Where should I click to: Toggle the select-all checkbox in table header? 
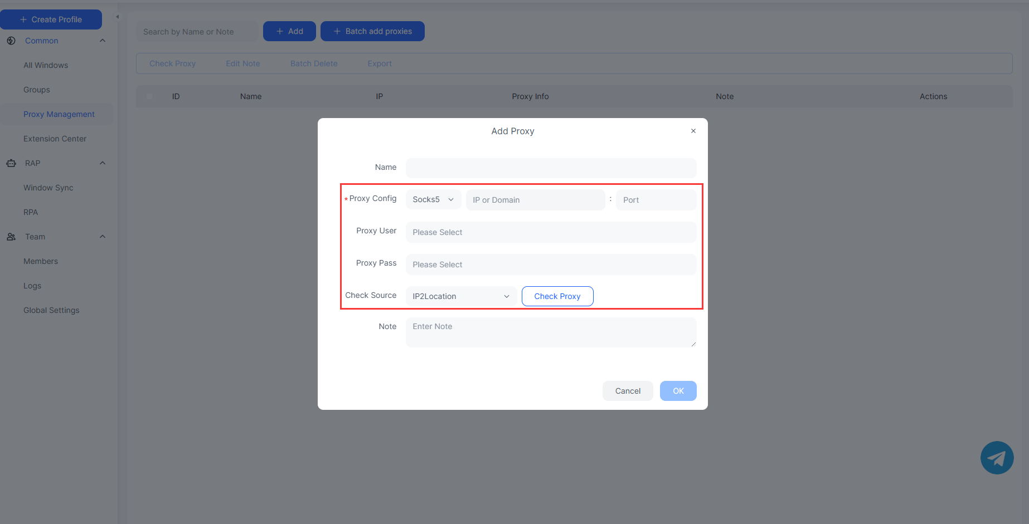(x=149, y=96)
